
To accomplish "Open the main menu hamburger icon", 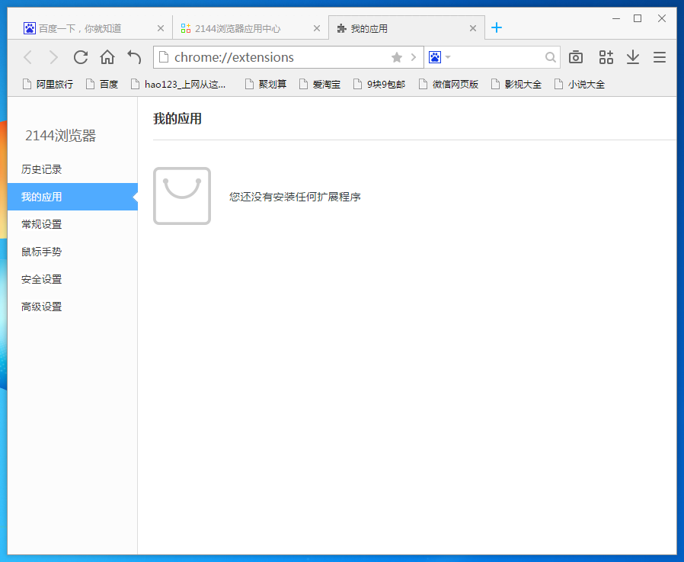I will click(659, 56).
